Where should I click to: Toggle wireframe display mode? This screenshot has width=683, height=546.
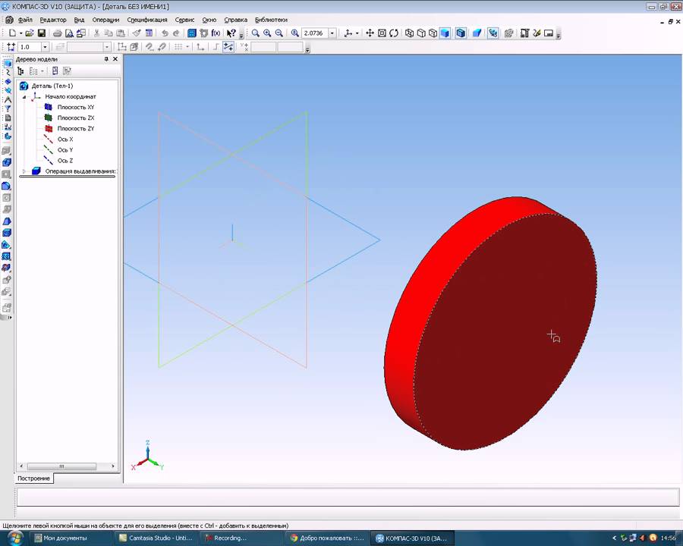tap(410, 33)
